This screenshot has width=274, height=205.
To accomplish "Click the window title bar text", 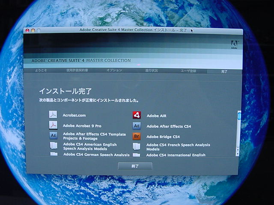I will pos(133,30).
